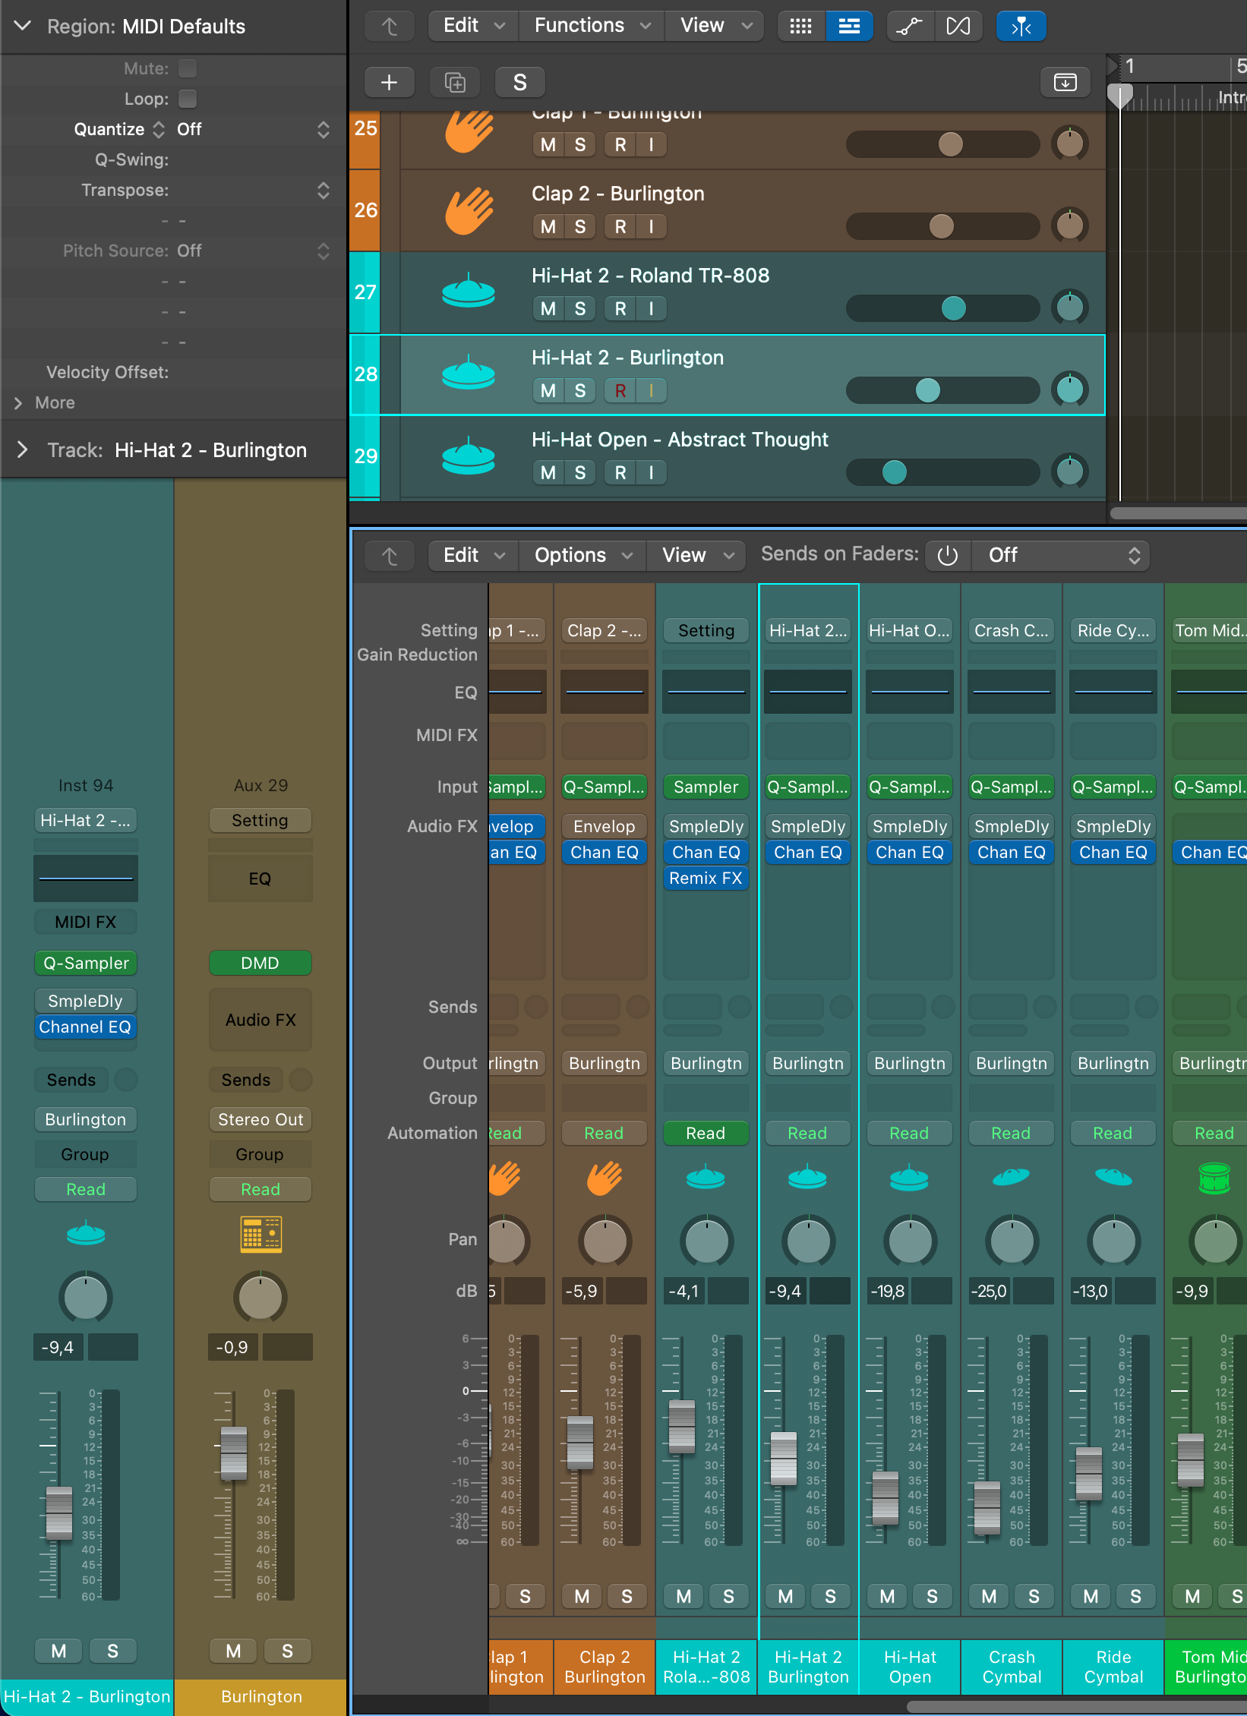The width and height of the screenshot is (1247, 1716).
Task: Click the Hi-Hat 2 Burlington channel Automation Read mode button
Action: [807, 1133]
